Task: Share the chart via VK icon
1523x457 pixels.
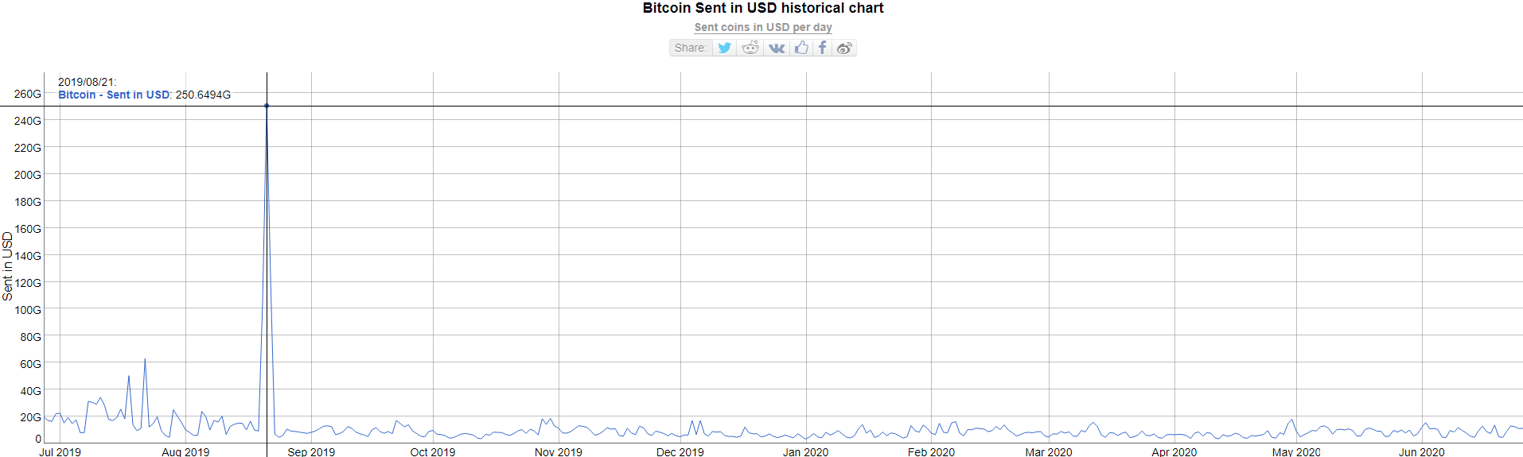Action: pyautogui.click(x=777, y=48)
